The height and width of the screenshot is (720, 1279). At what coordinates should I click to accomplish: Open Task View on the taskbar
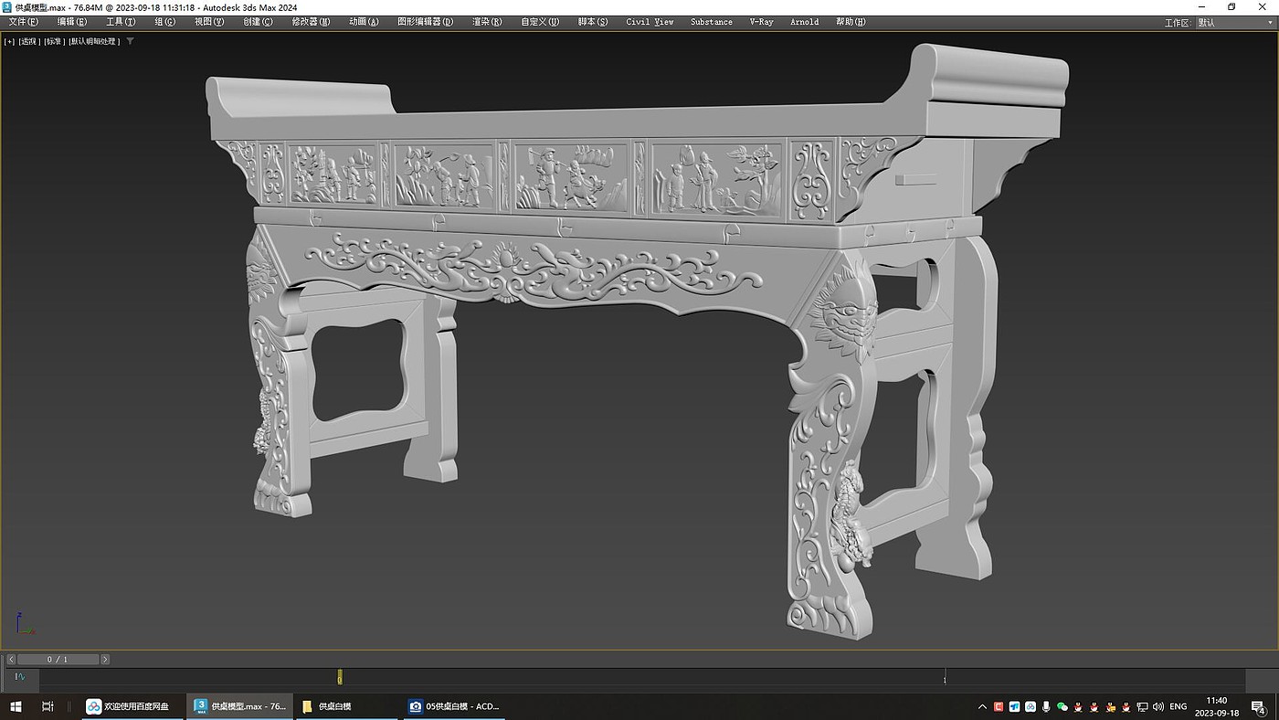[48, 706]
